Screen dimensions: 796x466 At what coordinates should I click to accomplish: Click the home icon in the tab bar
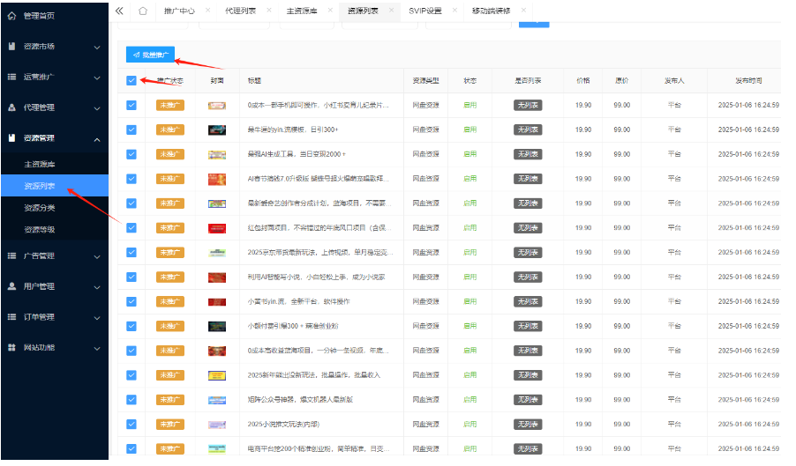[143, 11]
